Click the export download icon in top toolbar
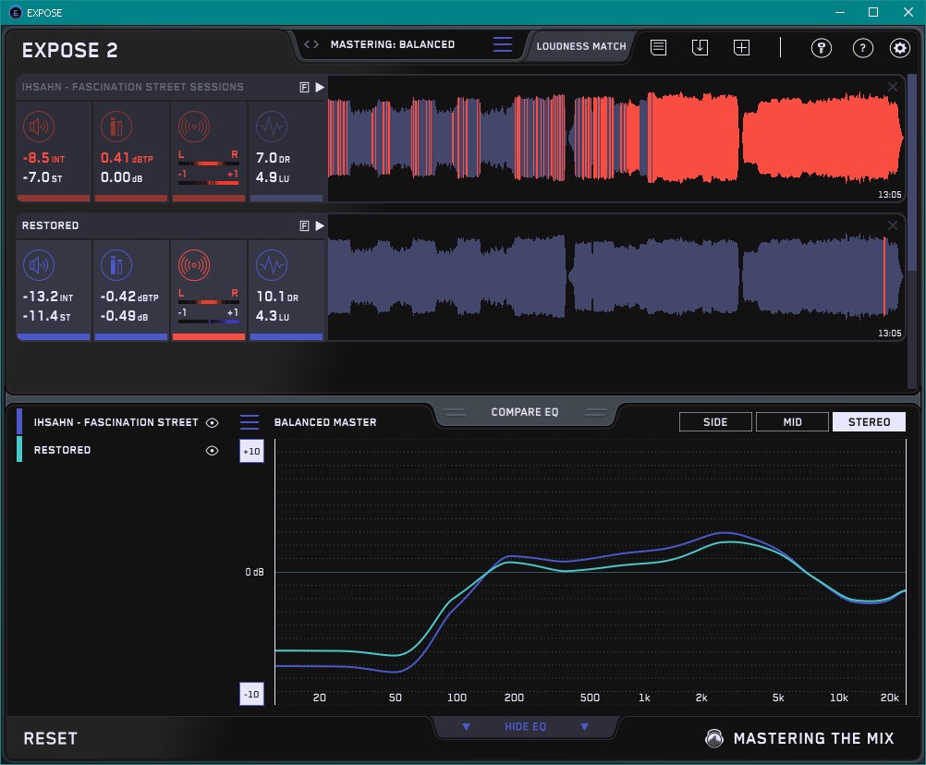The width and height of the screenshot is (926, 765). (700, 48)
